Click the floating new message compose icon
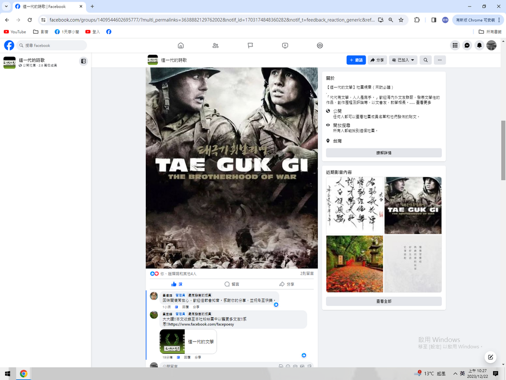The height and width of the screenshot is (380, 506). coord(490,357)
